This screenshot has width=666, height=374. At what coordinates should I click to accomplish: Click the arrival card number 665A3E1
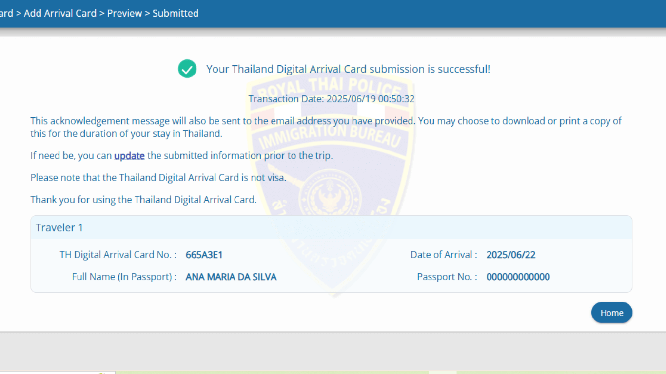(x=204, y=255)
